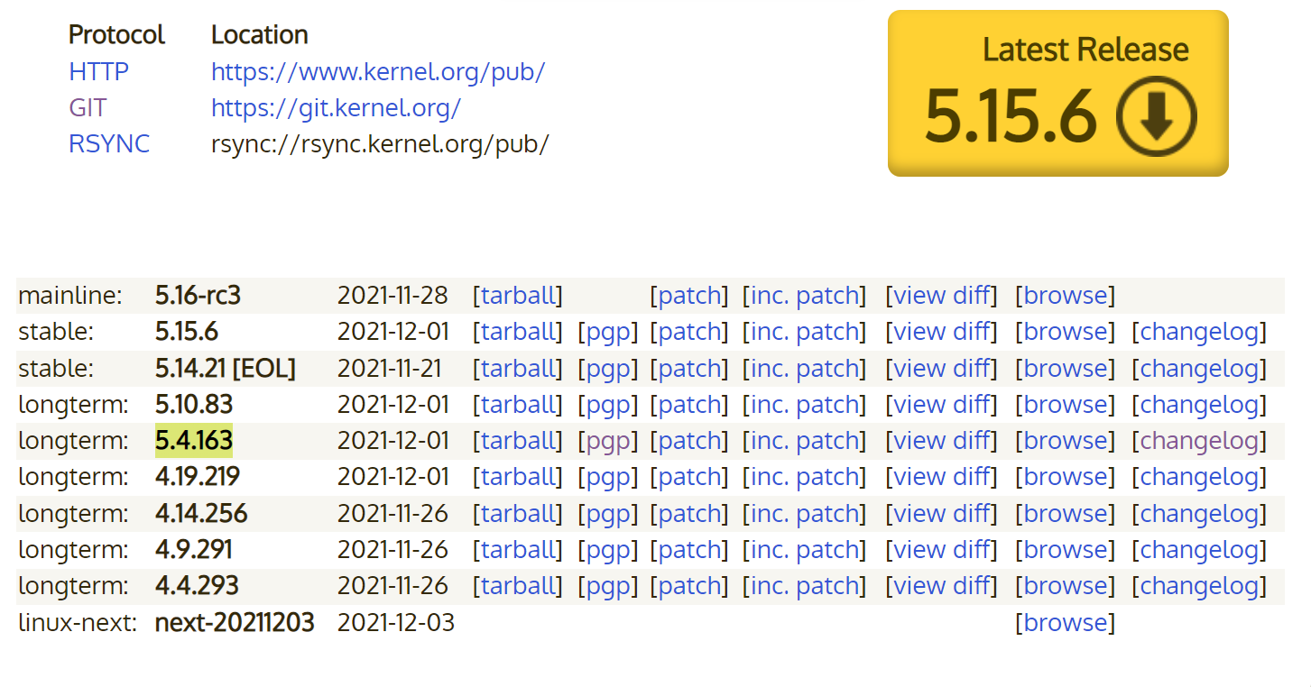Image resolution: width=1311 pixels, height=687 pixels.
Task: Follow the https://git.kernel.org/ link
Action: click(x=335, y=107)
